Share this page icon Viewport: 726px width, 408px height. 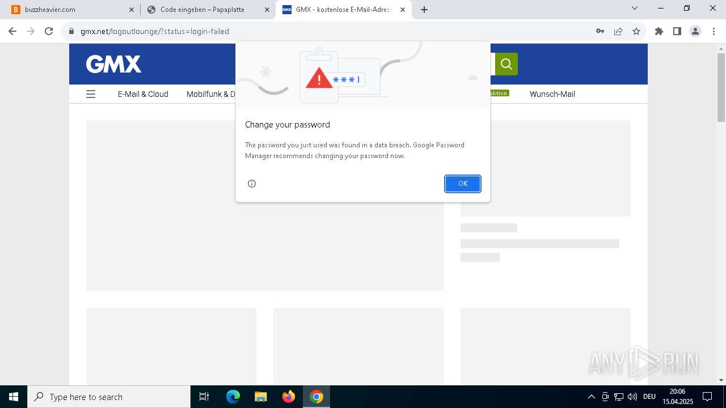pyautogui.click(x=618, y=31)
